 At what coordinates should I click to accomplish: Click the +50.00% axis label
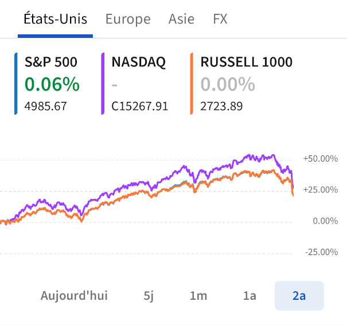click(x=321, y=159)
